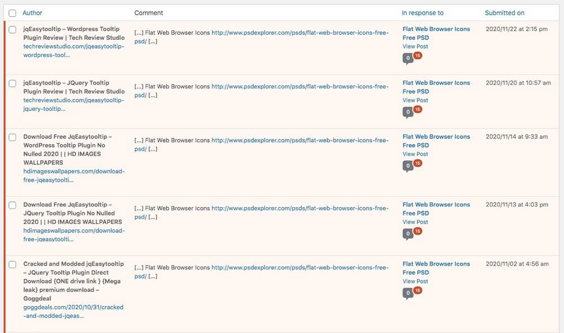This screenshot has width=564, height=333.
Task: Click approved comments bubble in 2020/11/14 row
Action: coord(408,166)
